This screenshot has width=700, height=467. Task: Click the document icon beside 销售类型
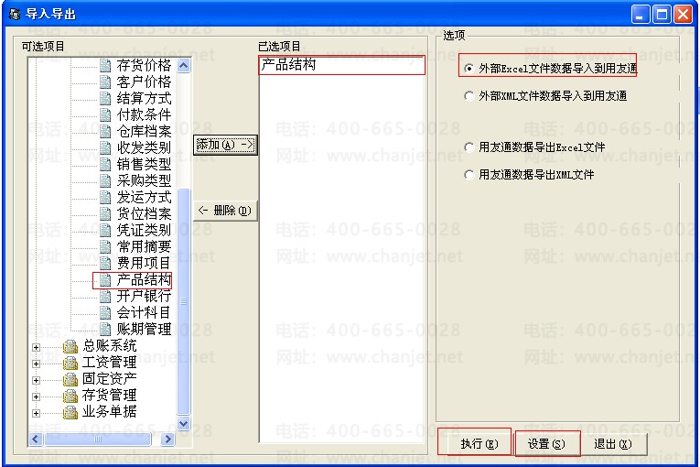point(105,165)
